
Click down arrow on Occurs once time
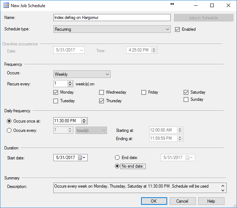(x=84, y=123)
